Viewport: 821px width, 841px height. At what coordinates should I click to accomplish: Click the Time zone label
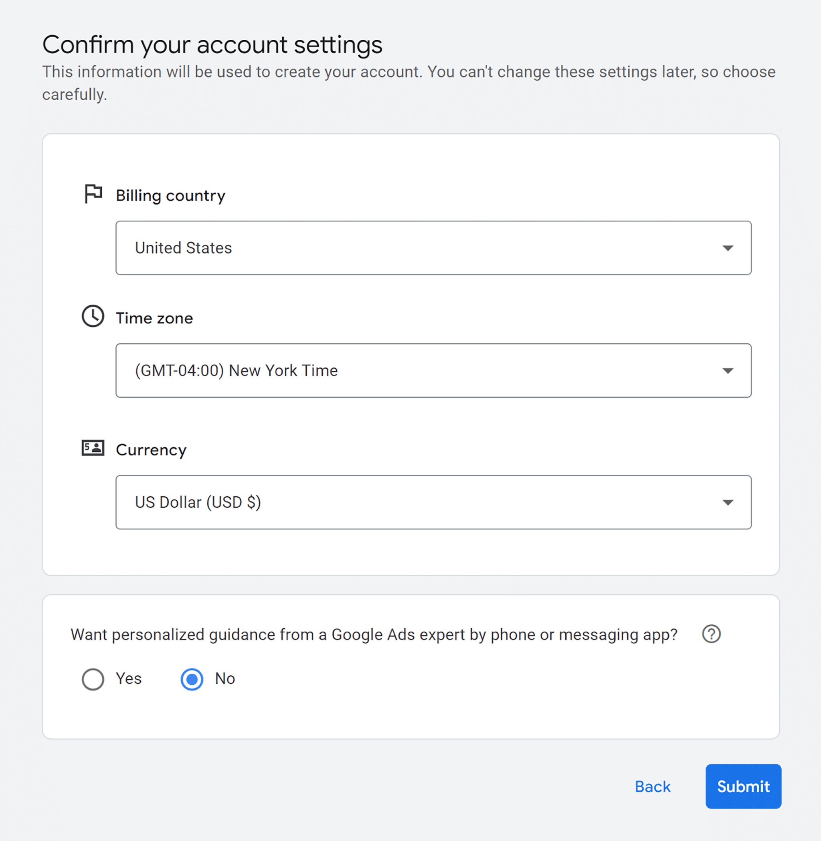click(154, 319)
